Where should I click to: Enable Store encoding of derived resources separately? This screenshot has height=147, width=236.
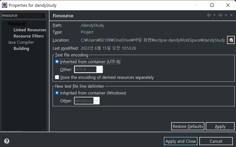(57, 77)
